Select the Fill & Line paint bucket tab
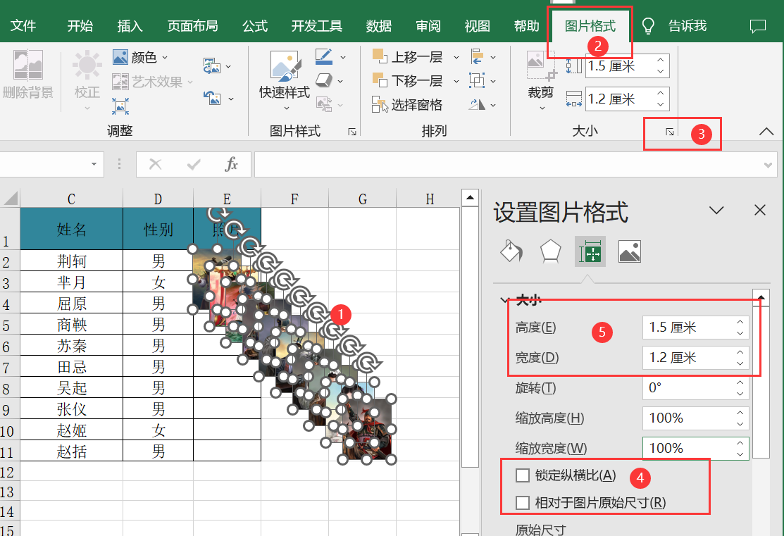Viewport: 784px width, 536px height. (x=511, y=251)
